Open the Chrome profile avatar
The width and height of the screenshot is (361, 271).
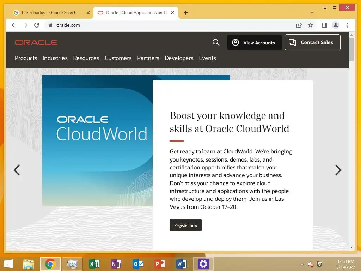(336, 25)
